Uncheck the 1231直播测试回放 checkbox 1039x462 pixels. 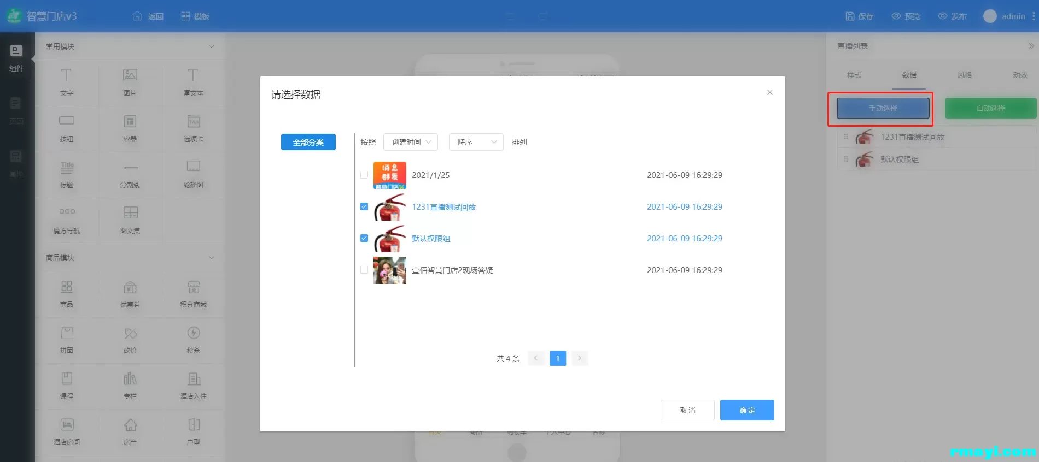[364, 206]
